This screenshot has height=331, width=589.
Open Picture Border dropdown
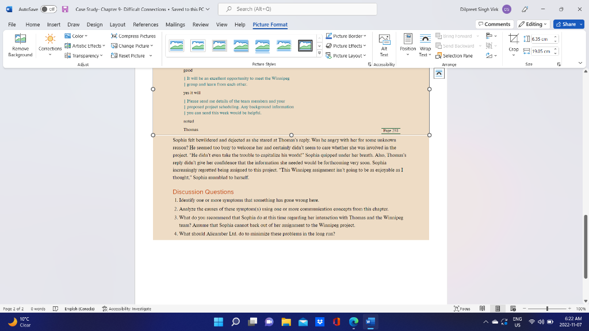pos(346,36)
